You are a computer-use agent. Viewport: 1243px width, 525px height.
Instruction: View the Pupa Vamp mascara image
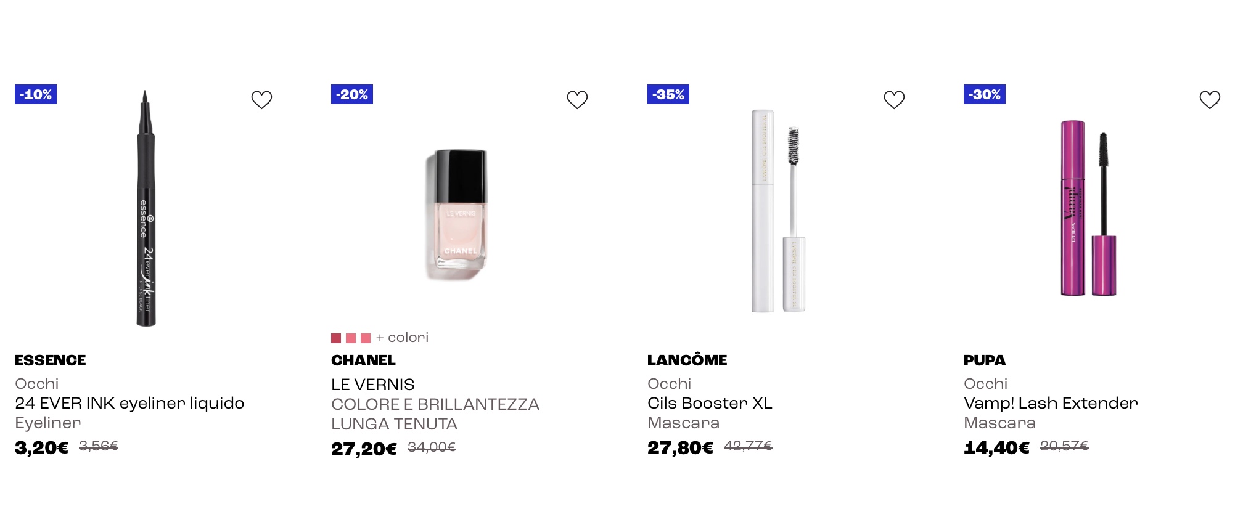point(1088,208)
